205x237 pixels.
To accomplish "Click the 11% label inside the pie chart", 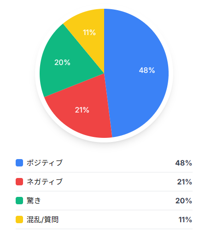I will [x=89, y=32].
